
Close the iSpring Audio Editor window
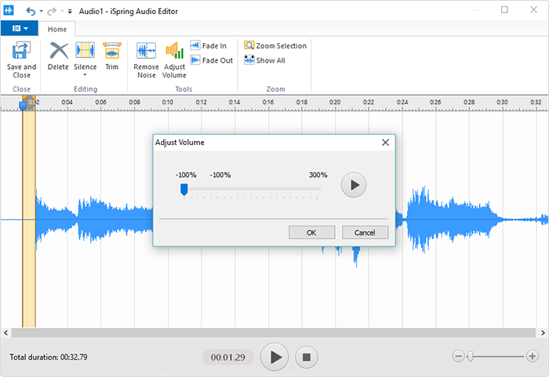point(533,9)
